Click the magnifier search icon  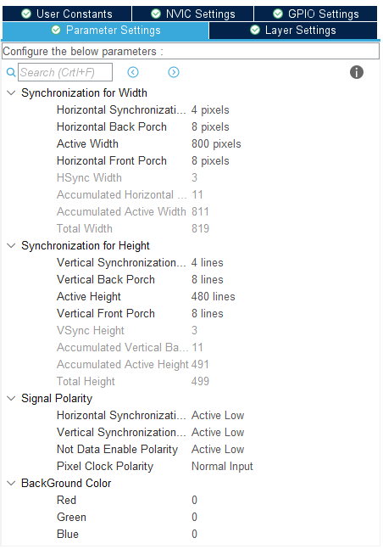[x=11, y=72]
